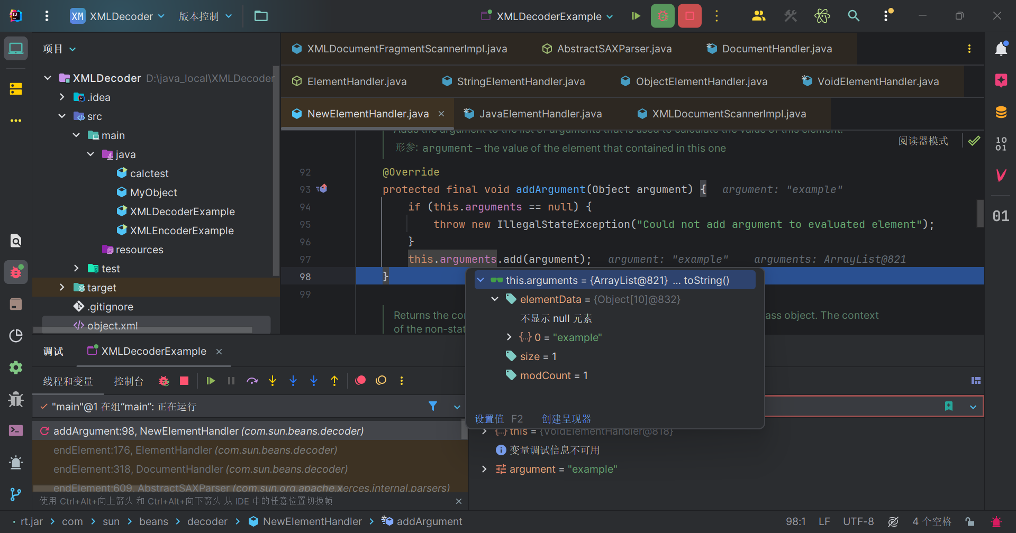Open filter frames funnel icon
This screenshot has width=1016, height=533.
(433, 406)
